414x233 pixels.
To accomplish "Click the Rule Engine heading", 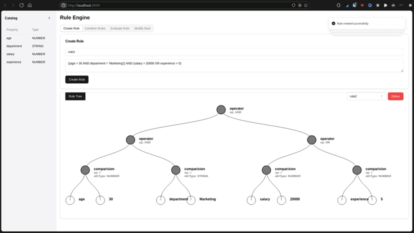I will tap(74, 17).
